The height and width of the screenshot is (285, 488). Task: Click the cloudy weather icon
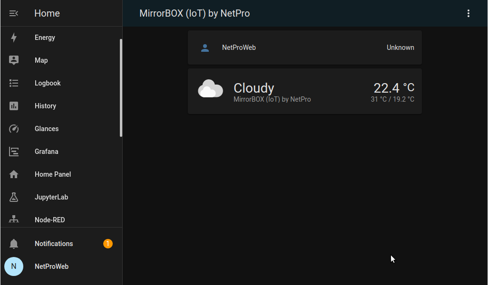click(211, 88)
